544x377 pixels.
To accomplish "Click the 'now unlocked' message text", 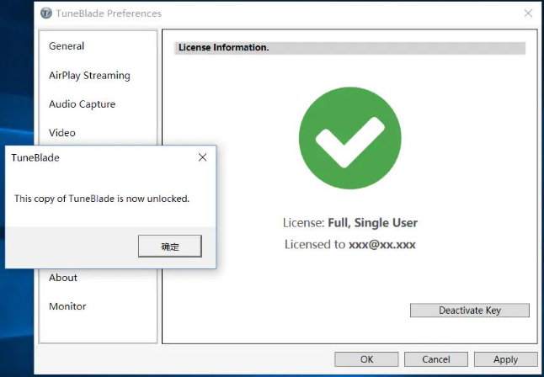I will coord(102,199).
